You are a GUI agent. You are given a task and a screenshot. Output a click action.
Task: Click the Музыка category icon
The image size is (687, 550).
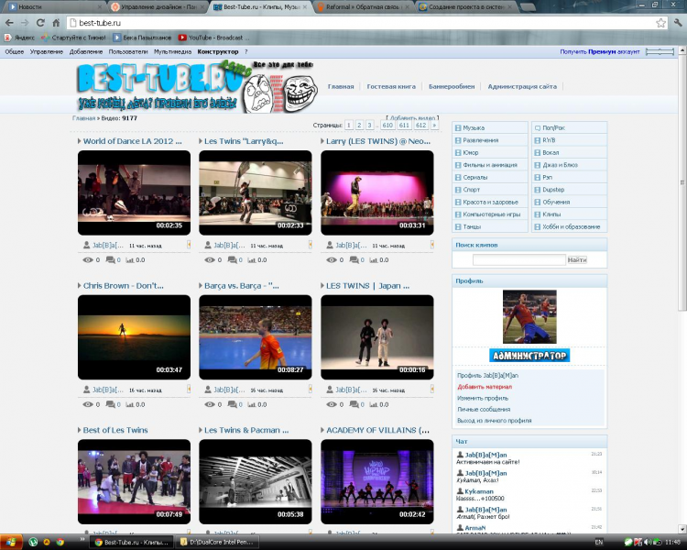tap(459, 128)
